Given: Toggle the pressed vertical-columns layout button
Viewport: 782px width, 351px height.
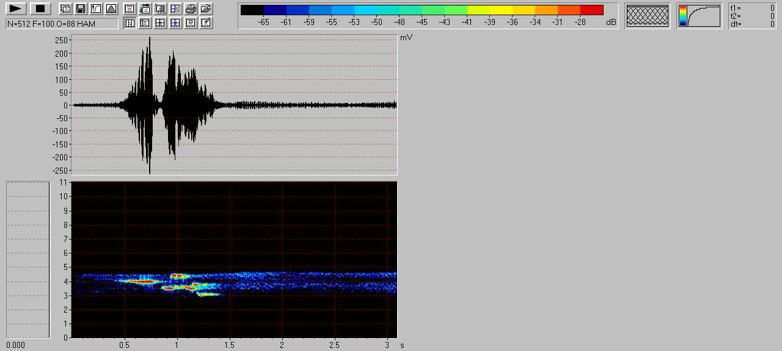Looking at the screenshot, I should pyautogui.click(x=130, y=23).
